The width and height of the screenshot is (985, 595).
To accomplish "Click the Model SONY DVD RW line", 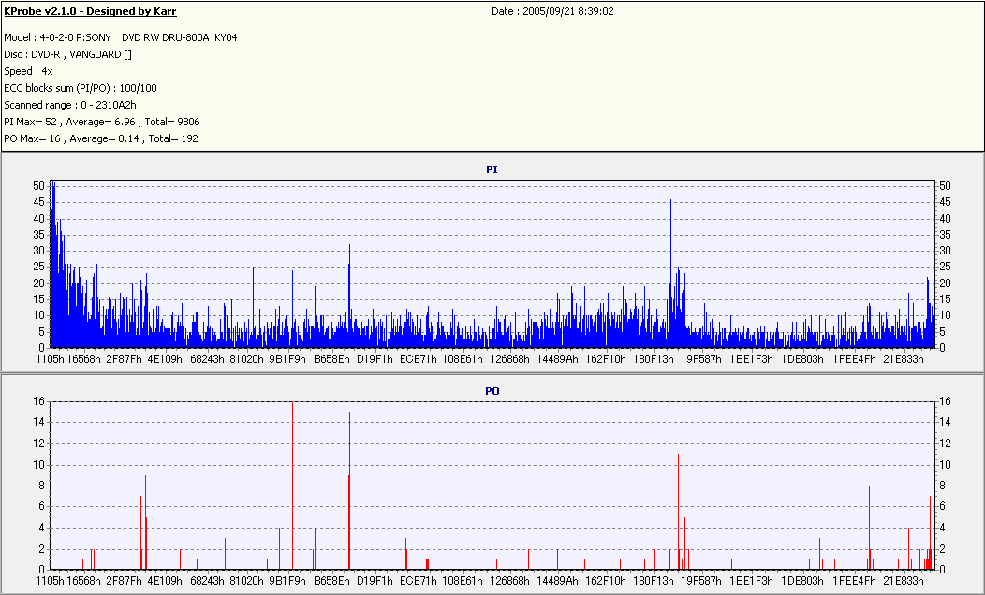I will [121, 37].
